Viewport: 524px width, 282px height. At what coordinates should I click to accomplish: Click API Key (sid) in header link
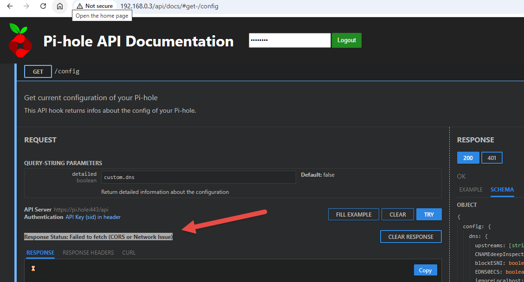pos(93,217)
